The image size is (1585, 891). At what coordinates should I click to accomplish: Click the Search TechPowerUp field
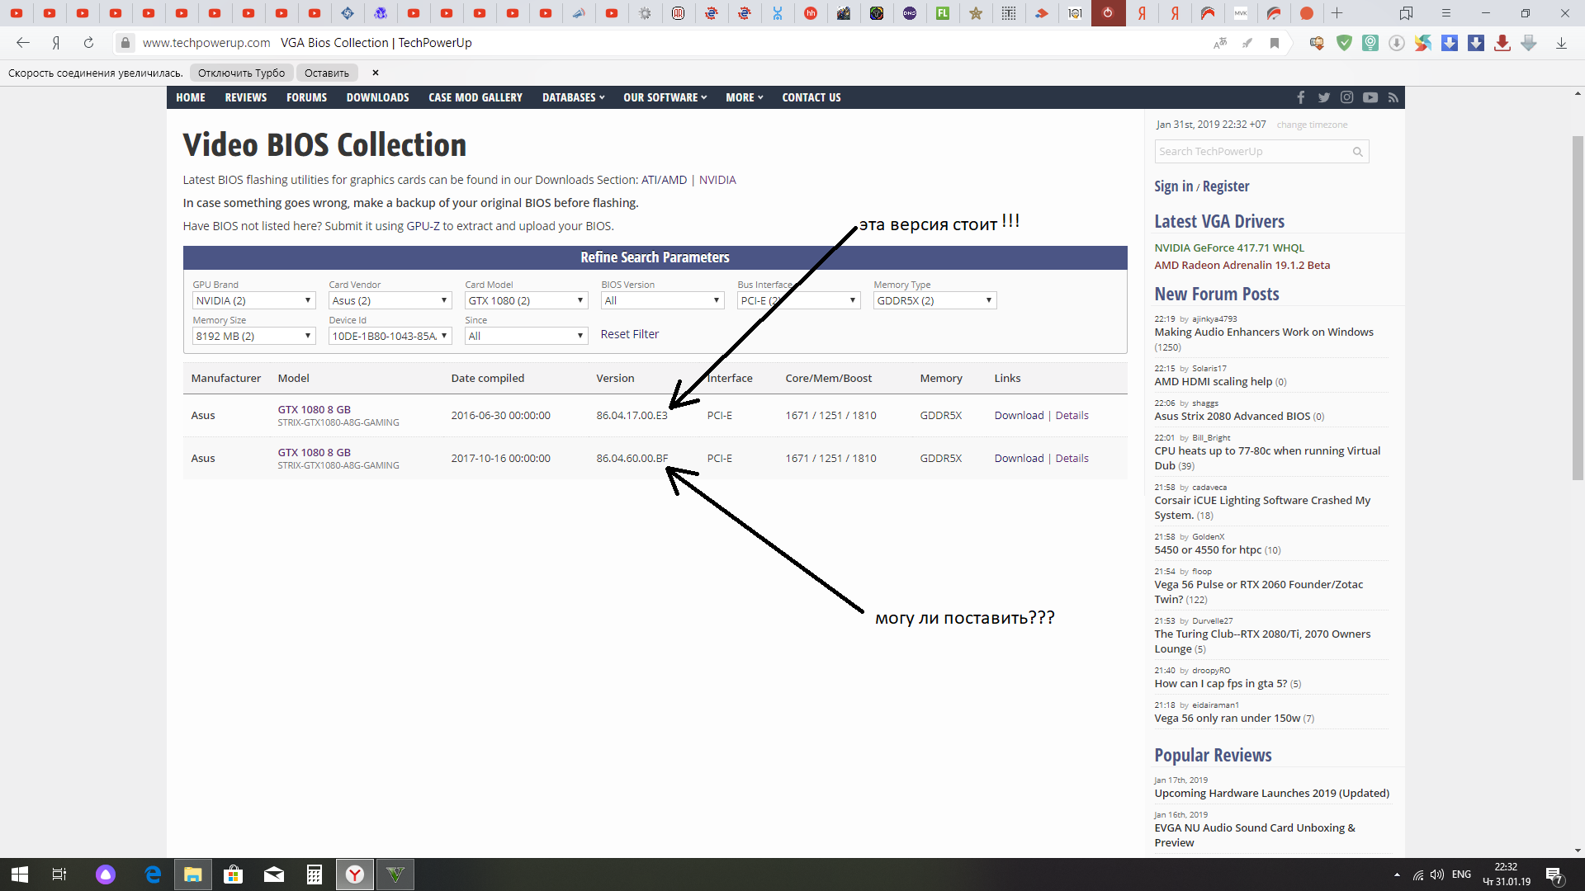tap(1251, 152)
